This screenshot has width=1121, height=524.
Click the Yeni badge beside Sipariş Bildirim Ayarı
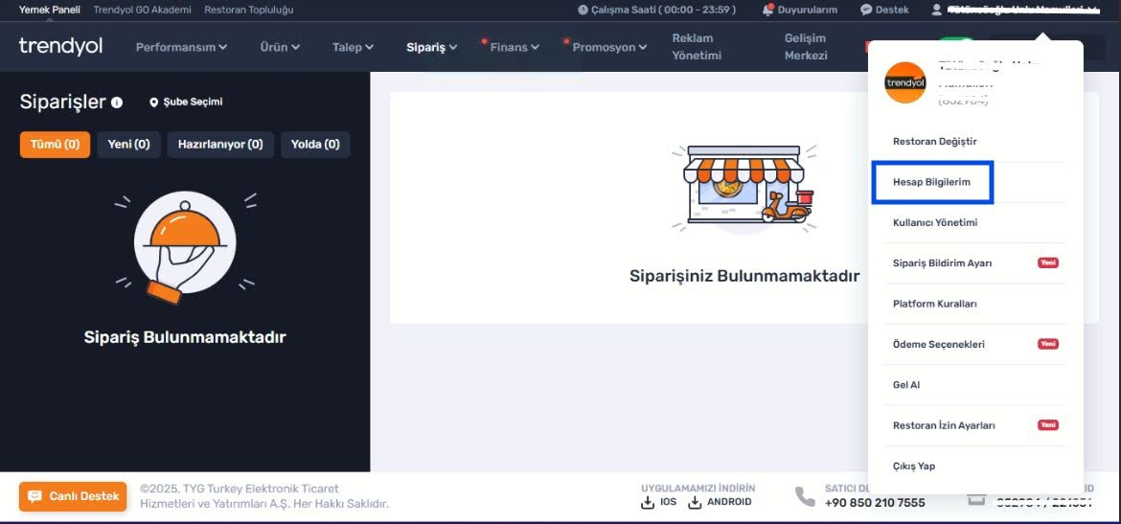coord(1047,263)
